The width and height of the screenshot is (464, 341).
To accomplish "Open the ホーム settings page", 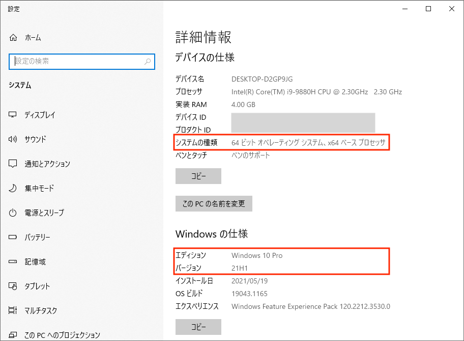I will click(31, 37).
